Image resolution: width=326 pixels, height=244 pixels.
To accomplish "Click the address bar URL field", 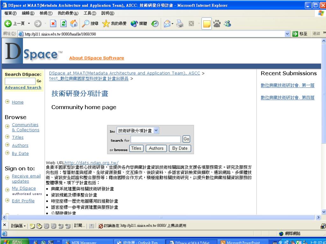I will tap(154, 34).
